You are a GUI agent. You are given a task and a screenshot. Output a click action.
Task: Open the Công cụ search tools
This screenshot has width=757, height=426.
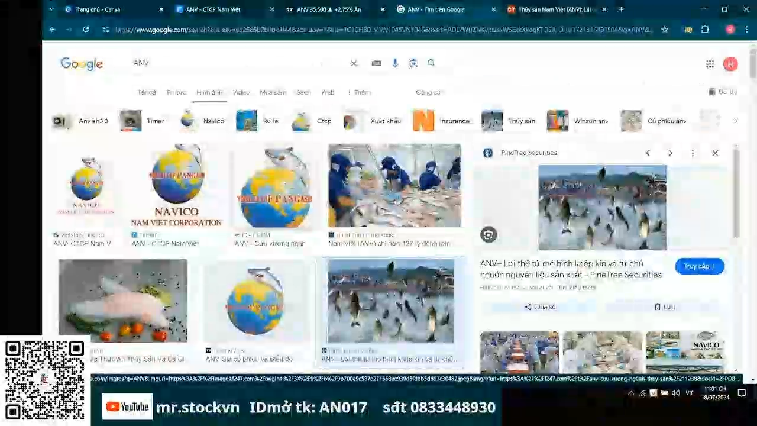(x=429, y=92)
